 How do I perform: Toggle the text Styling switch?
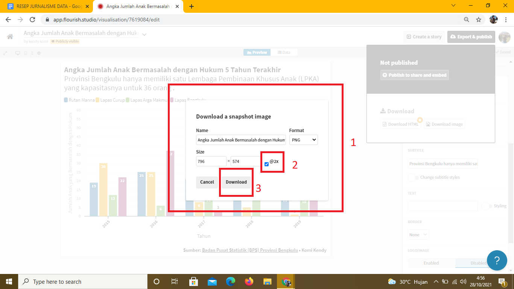[x=487, y=206]
